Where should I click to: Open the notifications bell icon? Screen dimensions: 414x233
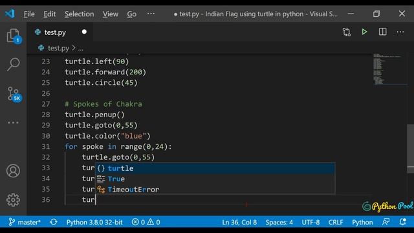tap(402, 222)
